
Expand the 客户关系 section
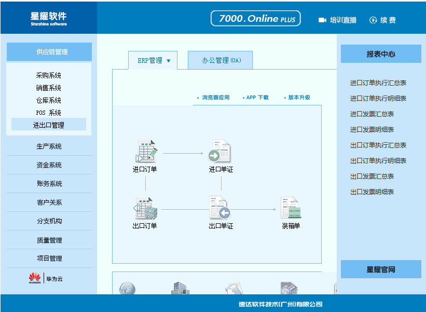point(49,202)
